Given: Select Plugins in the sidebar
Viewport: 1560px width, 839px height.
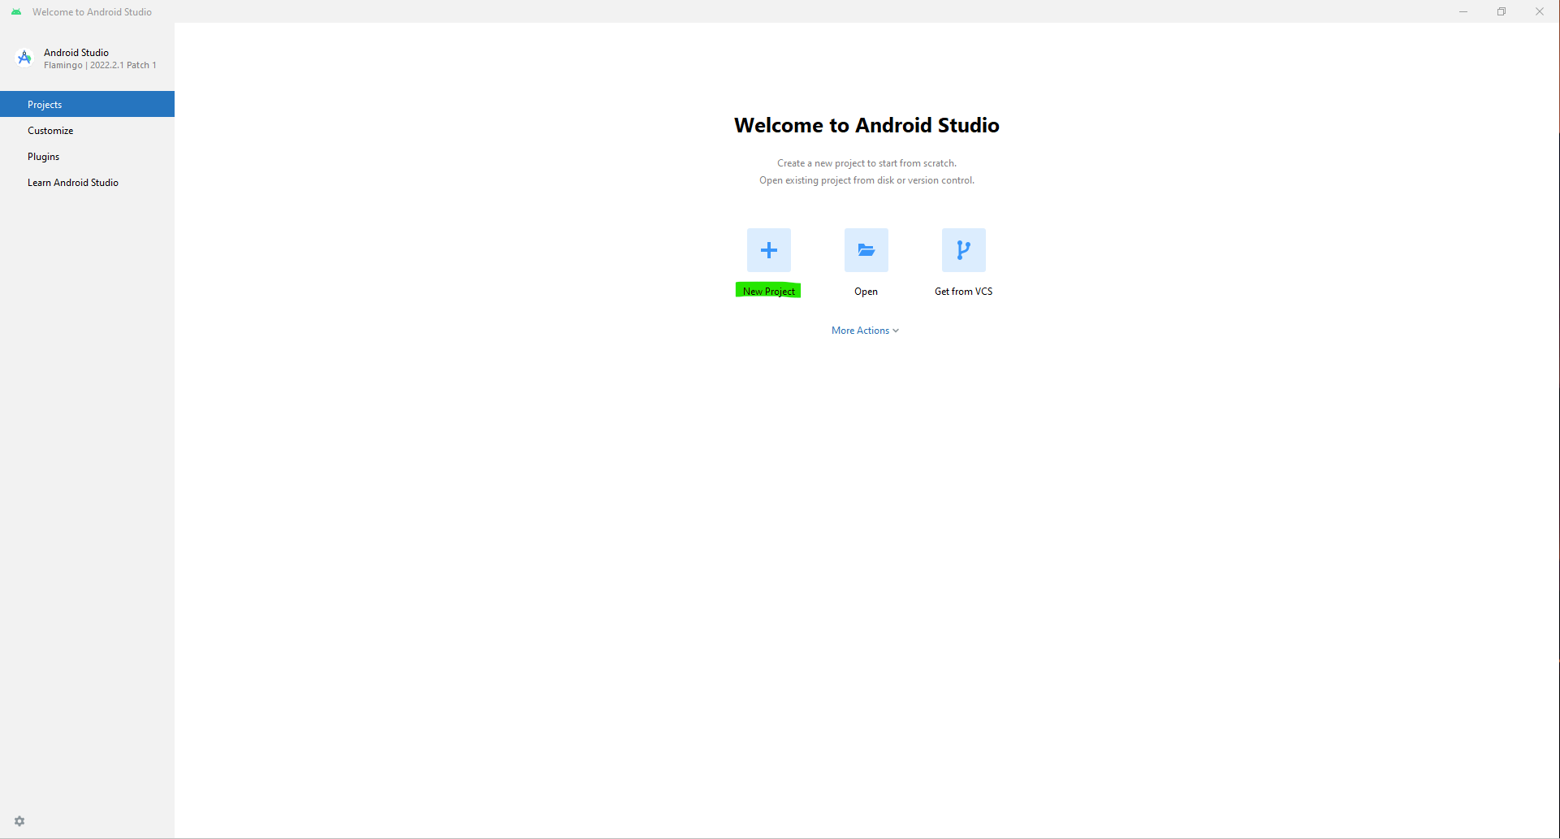Looking at the screenshot, I should point(43,156).
